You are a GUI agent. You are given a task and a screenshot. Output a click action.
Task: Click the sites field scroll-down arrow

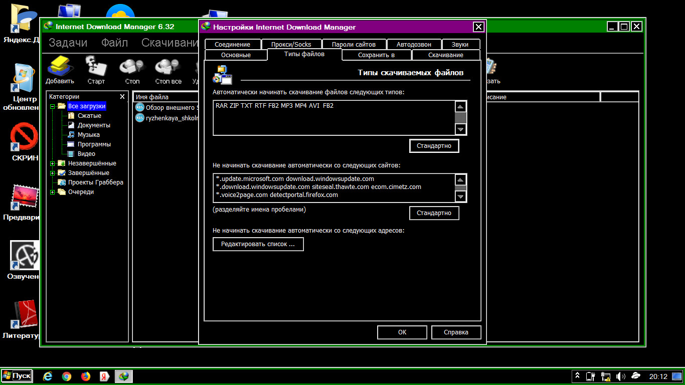click(460, 196)
